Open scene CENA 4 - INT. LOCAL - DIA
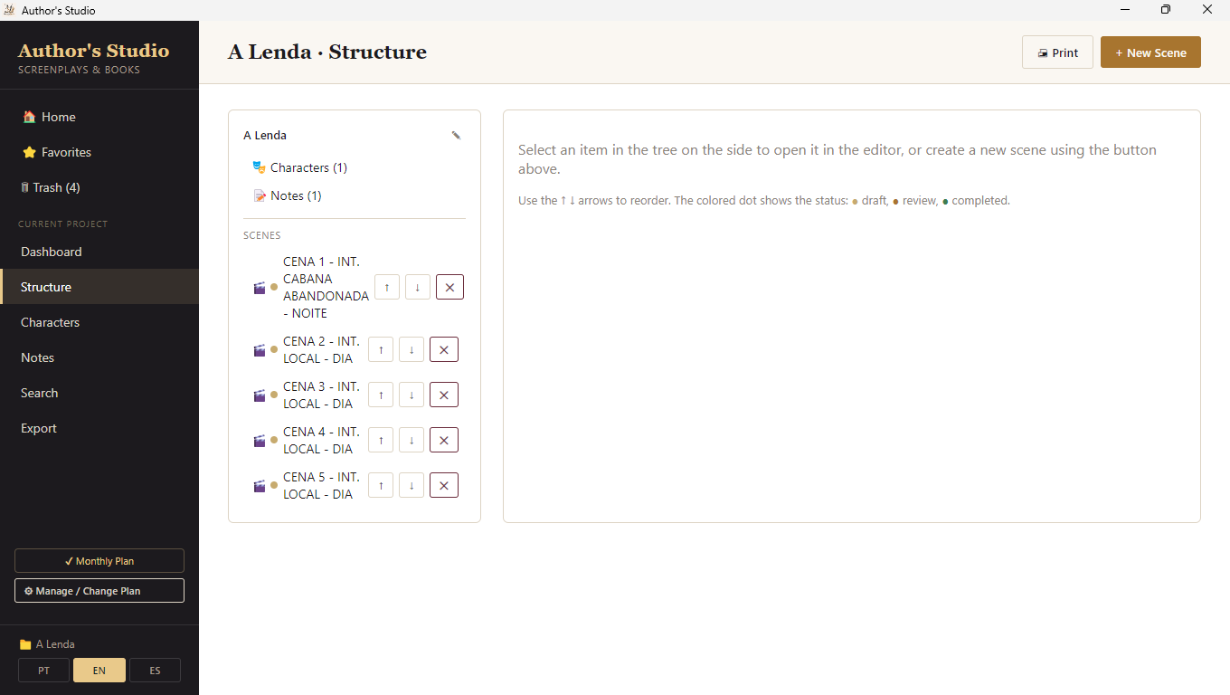This screenshot has height=695, width=1230. (x=321, y=441)
